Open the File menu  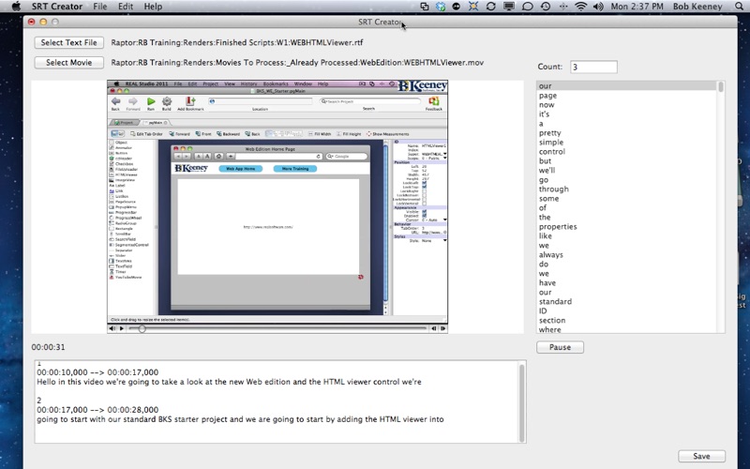click(x=100, y=7)
